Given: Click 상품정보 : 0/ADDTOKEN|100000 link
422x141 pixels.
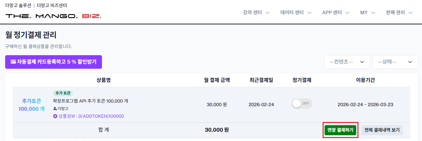Looking at the screenshot, I should pyautogui.click(x=91, y=116).
